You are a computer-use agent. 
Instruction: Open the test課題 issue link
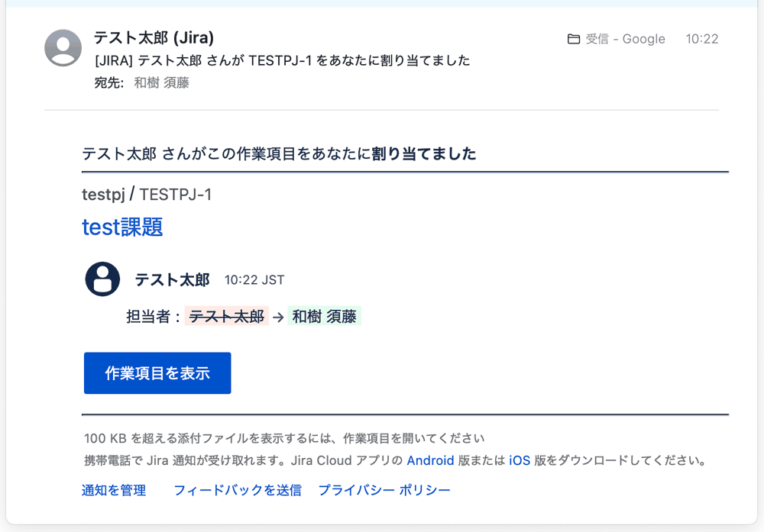pyautogui.click(x=122, y=227)
